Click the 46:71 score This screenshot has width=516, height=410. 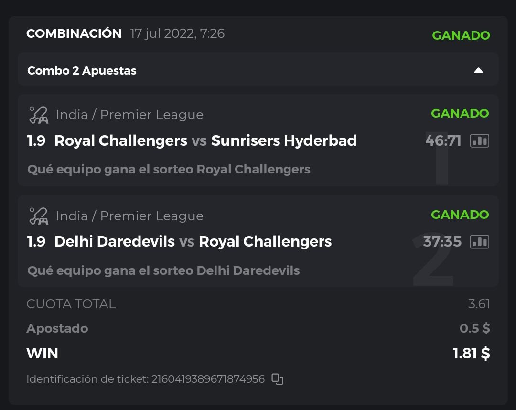(443, 141)
